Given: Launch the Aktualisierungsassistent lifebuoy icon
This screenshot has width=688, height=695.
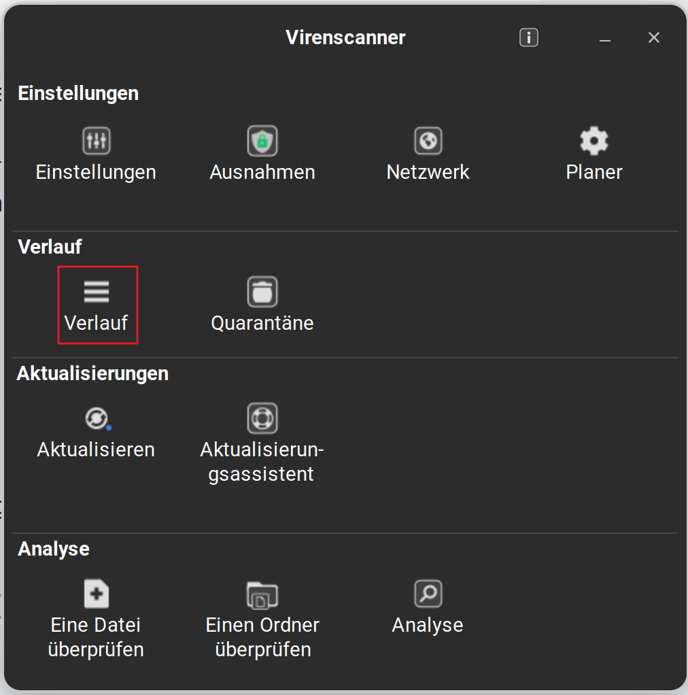Looking at the screenshot, I should 262,418.
